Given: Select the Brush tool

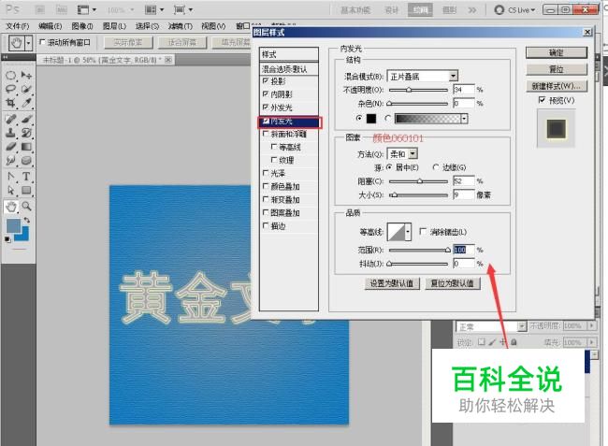Looking at the screenshot, I should 26,119.
